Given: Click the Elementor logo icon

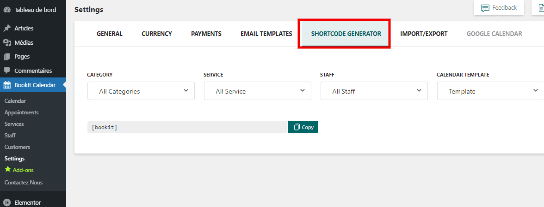Looking at the screenshot, I should pos(7,203).
